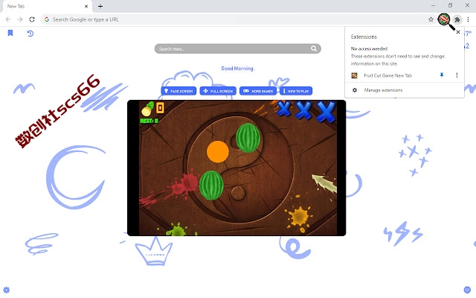This screenshot has width=476, height=298.
Task: Reload the page
Action: 32,19
